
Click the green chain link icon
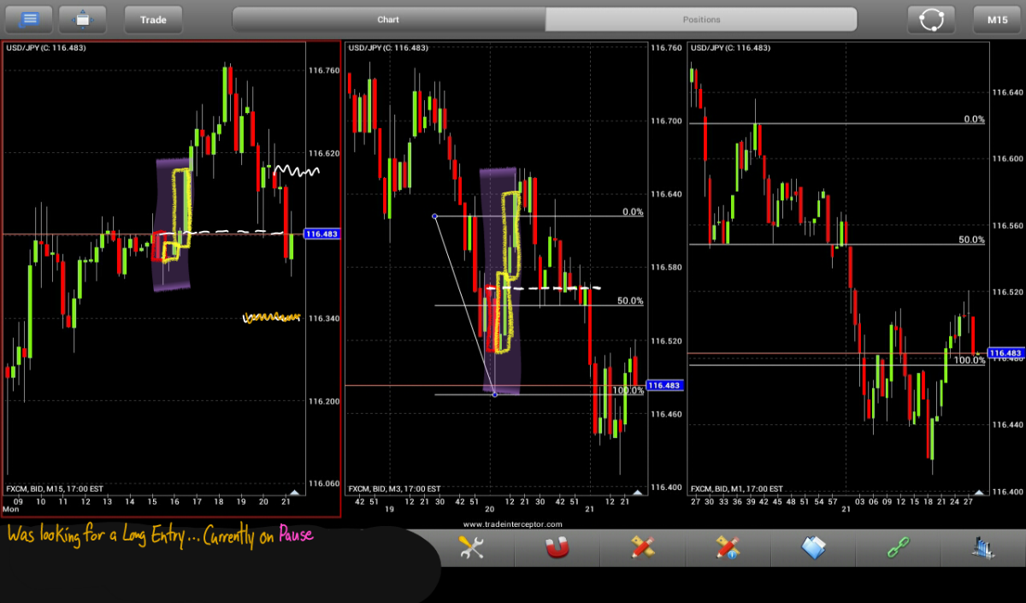tap(899, 547)
